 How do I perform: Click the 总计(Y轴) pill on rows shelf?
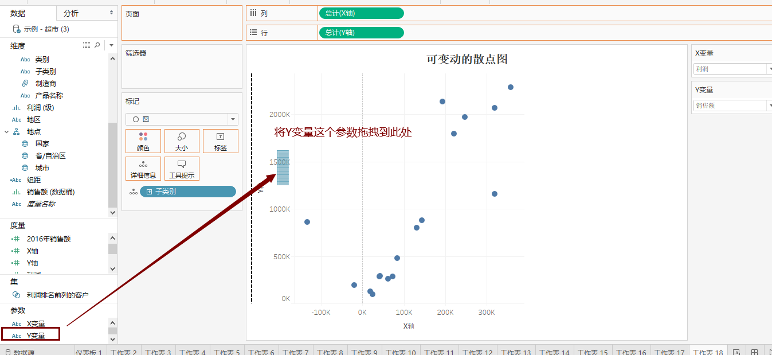point(361,33)
